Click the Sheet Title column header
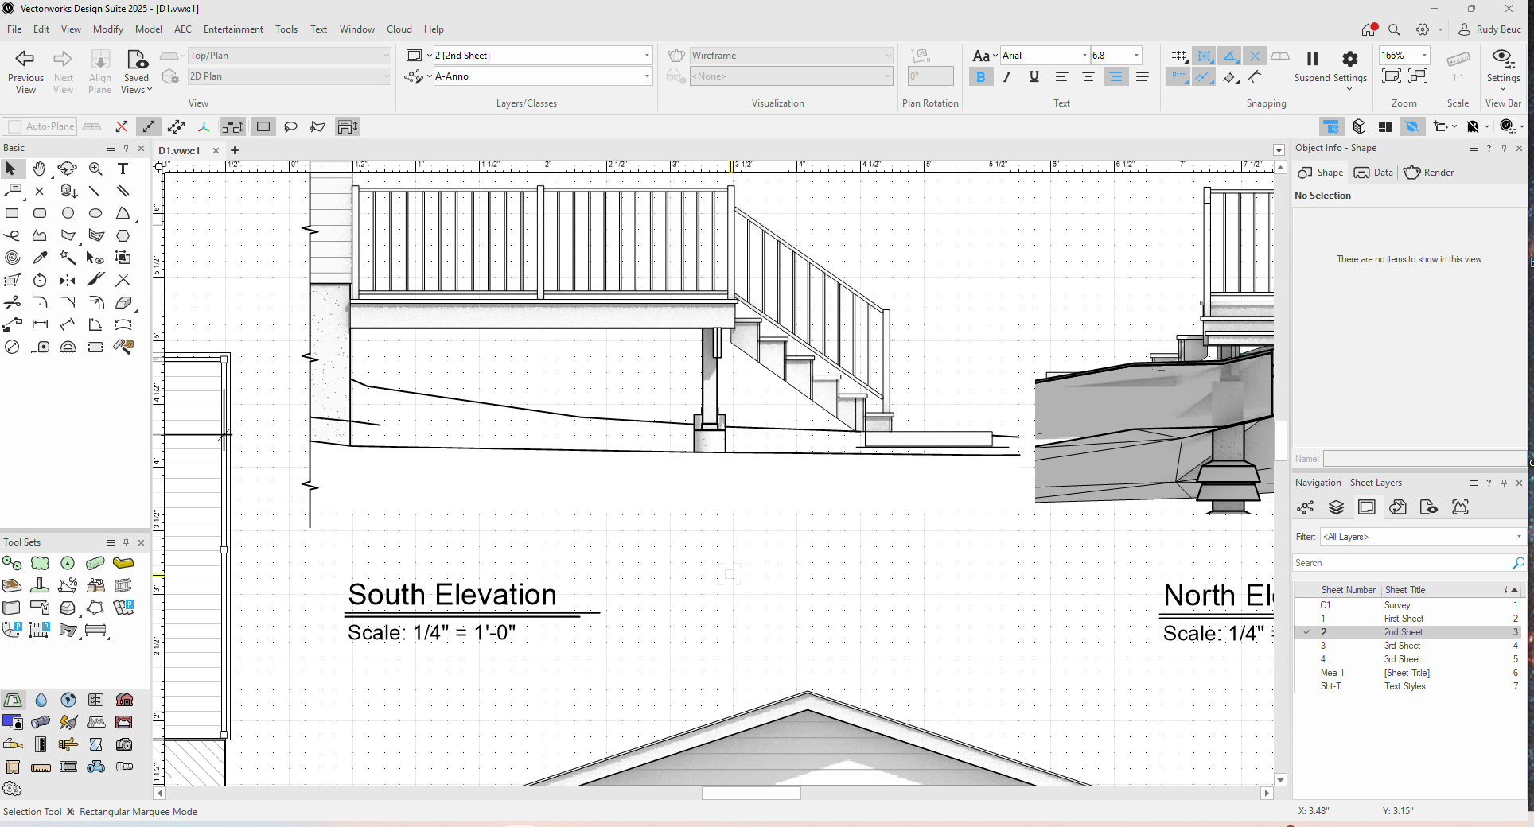 1404,590
